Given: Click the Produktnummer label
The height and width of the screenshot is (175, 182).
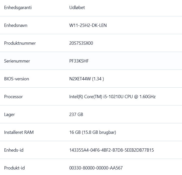Looking at the screenshot, I should click(x=20, y=43).
